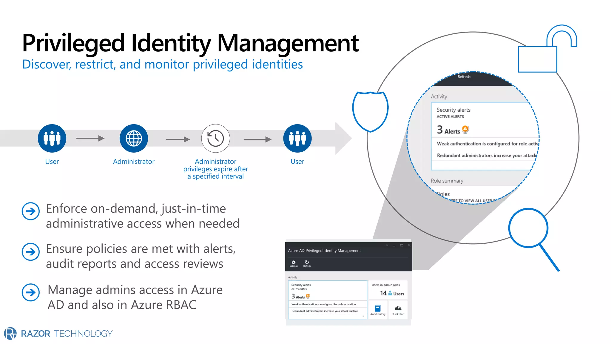Click the blue user icon beside 14 Users
Image resolution: width=611 pixels, height=344 pixels.
tap(390, 293)
